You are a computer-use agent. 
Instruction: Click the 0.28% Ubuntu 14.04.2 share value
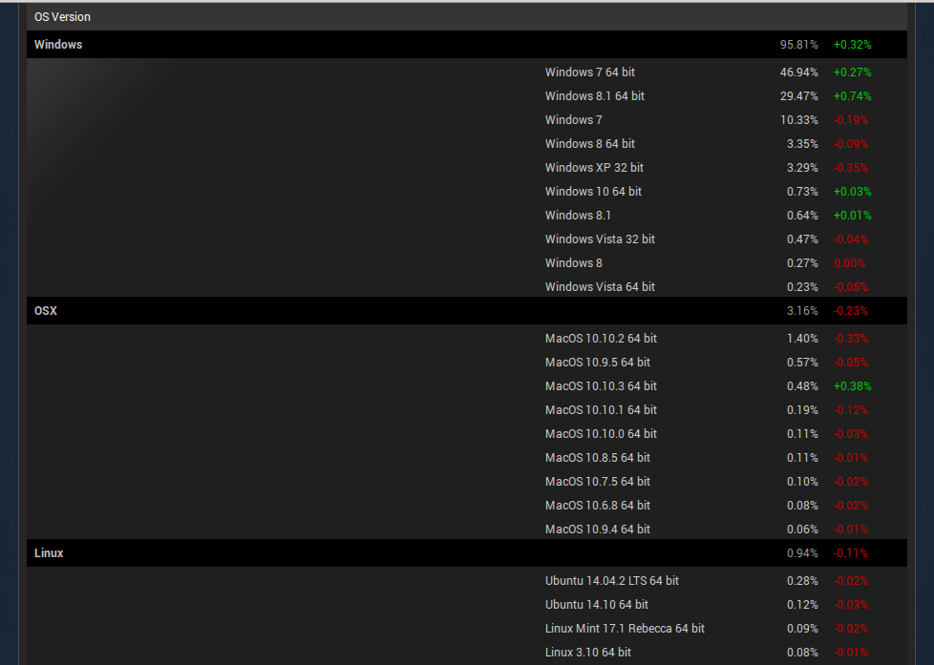802,580
